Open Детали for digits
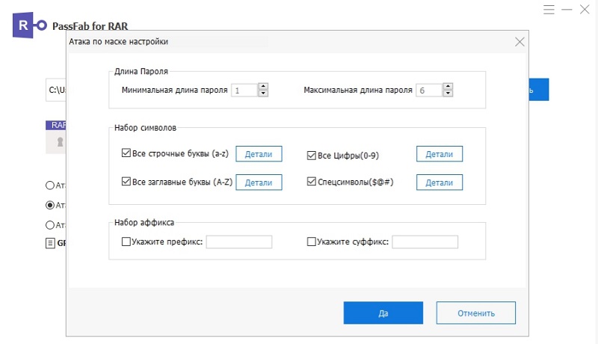This screenshot has width=598, height=344. (440, 154)
